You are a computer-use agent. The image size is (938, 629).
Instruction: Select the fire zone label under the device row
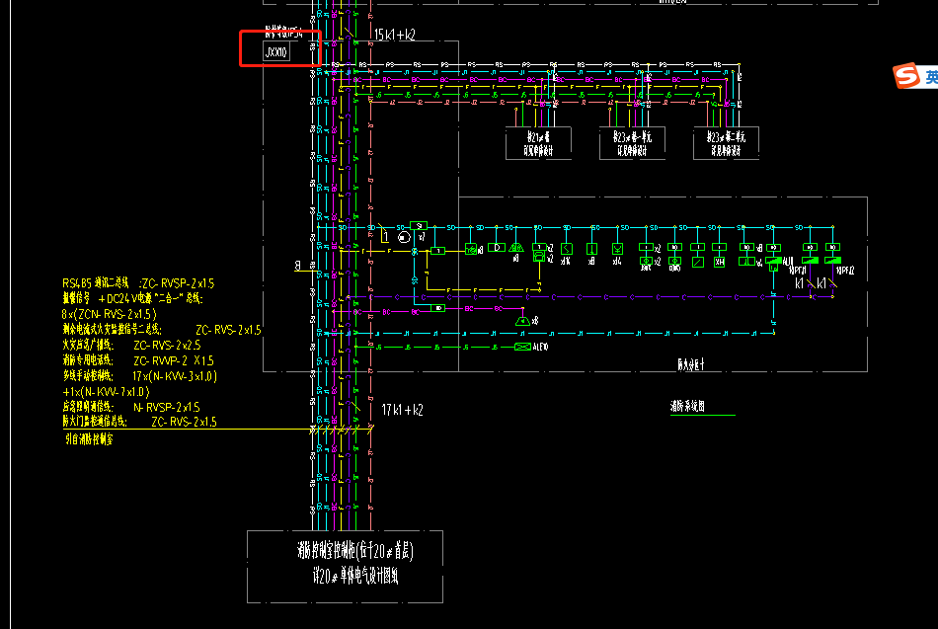tap(691, 364)
